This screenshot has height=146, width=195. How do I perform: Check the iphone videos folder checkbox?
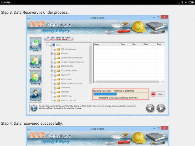[x=55, y=80]
